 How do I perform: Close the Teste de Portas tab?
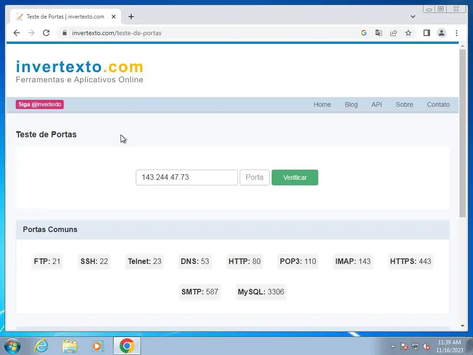[114, 17]
